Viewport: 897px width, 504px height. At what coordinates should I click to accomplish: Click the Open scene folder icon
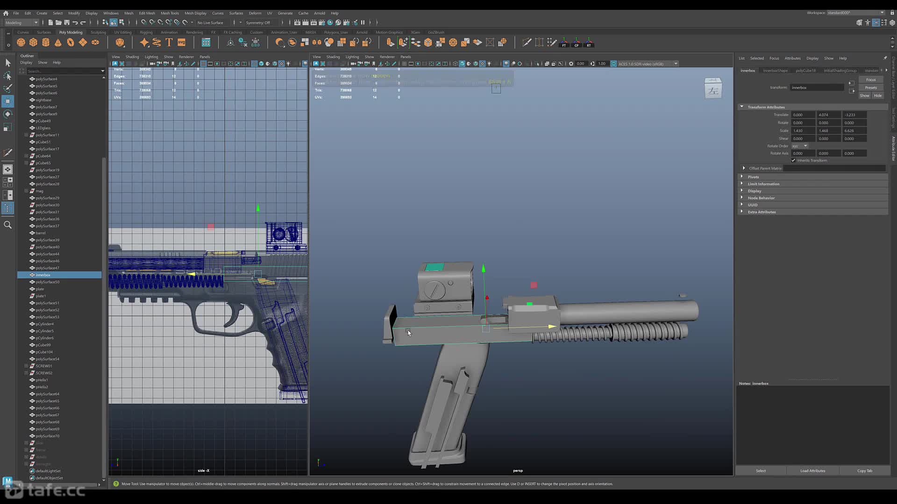pyautogui.click(x=58, y=22)
